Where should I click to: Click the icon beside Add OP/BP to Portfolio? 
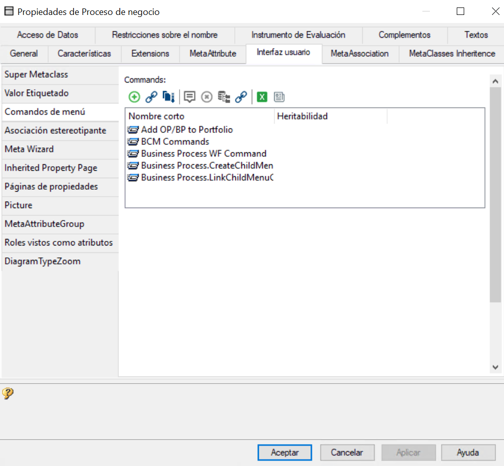[133, 129]
